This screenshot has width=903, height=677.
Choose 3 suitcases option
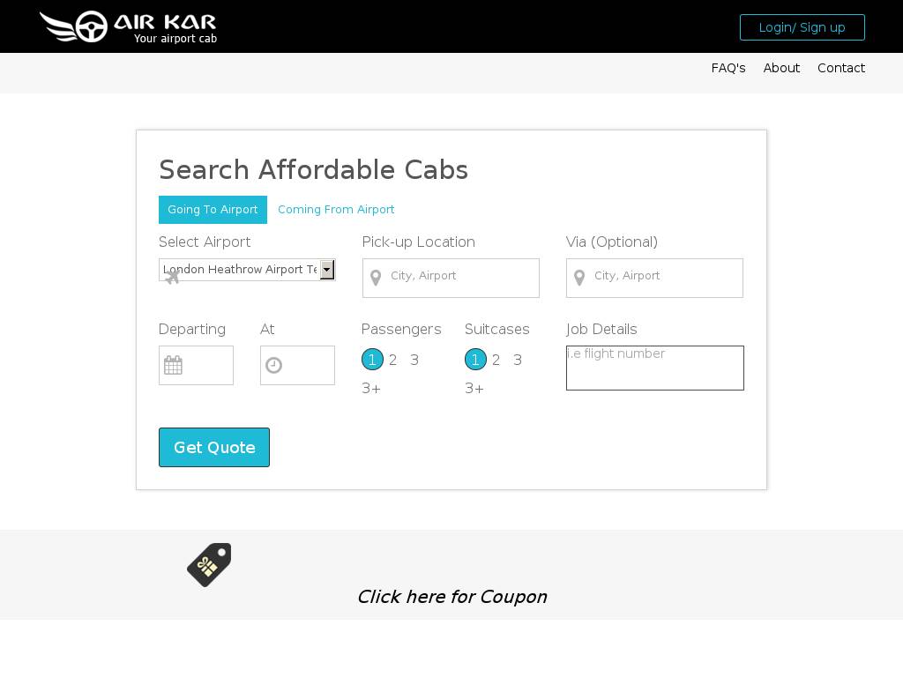tap(518, 360)
